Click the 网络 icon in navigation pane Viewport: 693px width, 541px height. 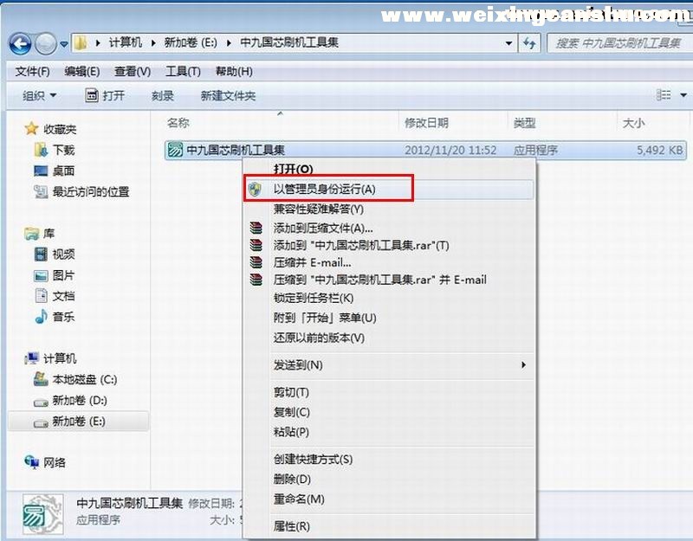[x=32, y=462]
